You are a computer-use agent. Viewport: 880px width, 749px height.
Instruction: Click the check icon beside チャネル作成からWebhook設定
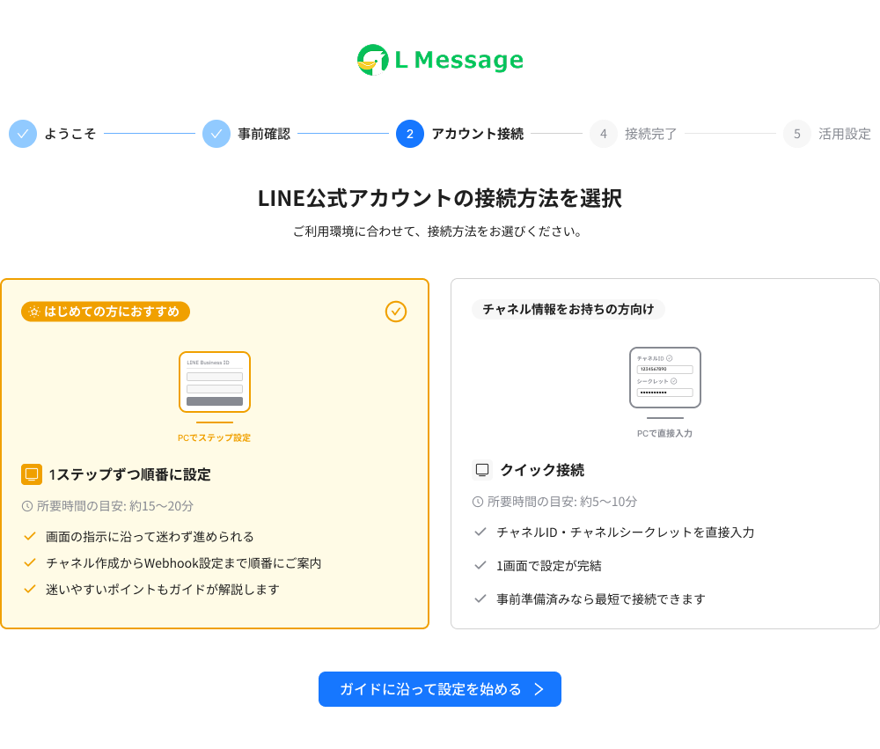click(30, 563)
